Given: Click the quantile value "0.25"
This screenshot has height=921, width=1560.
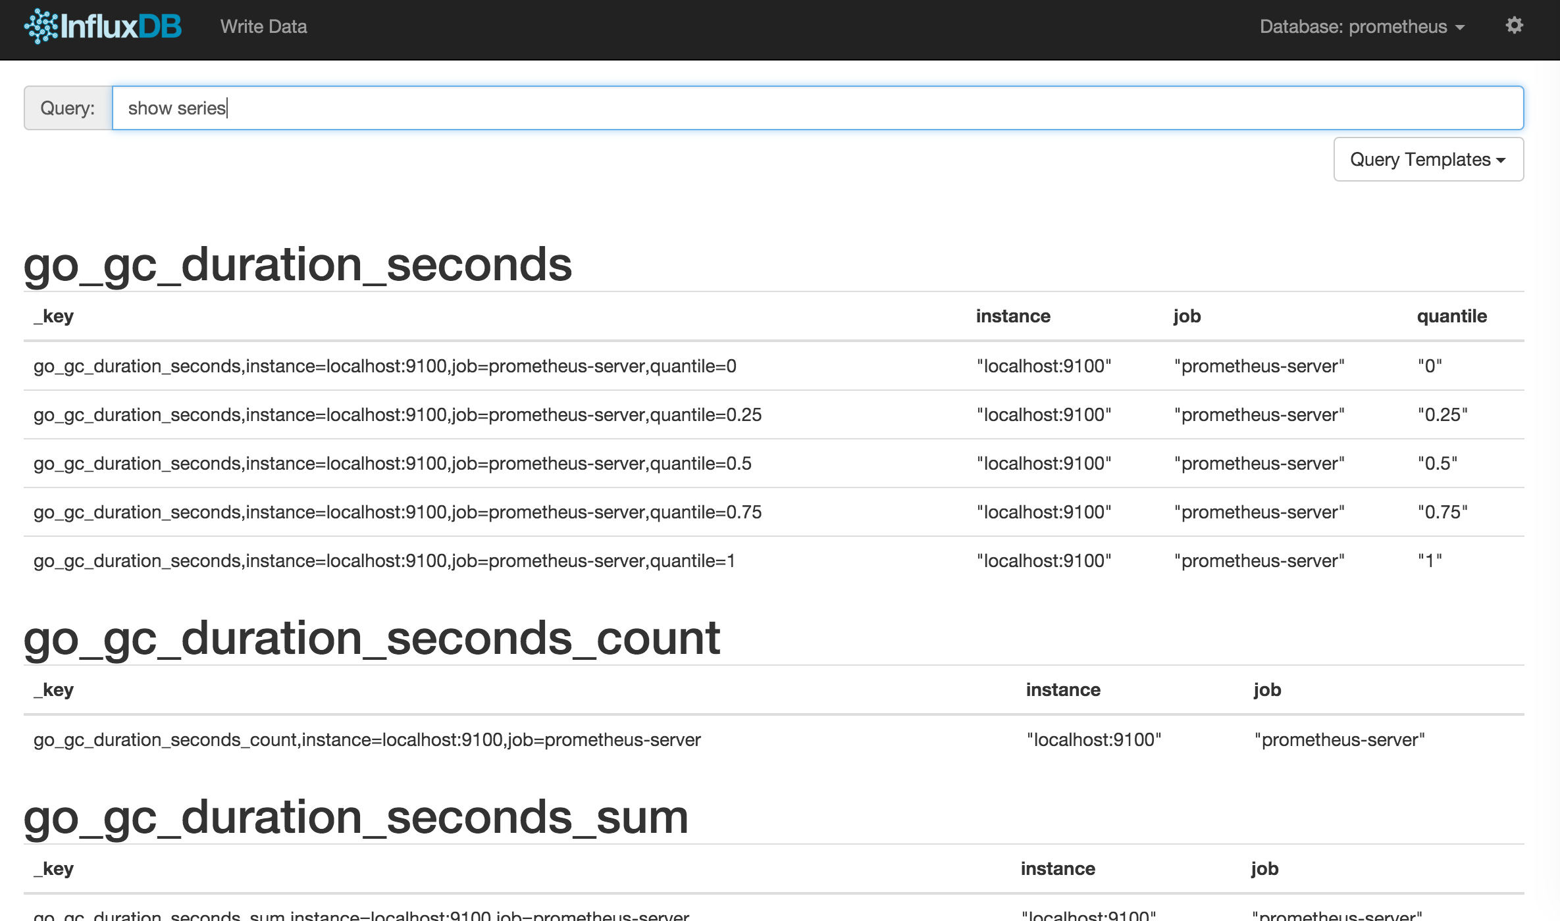Looking at the screenshot, I should tap(1442, 415).
